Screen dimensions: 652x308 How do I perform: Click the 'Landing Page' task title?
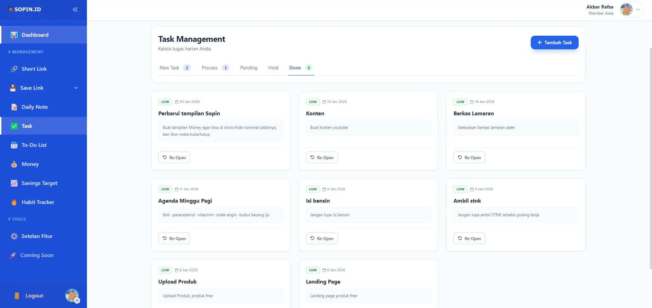pos(323,282)
